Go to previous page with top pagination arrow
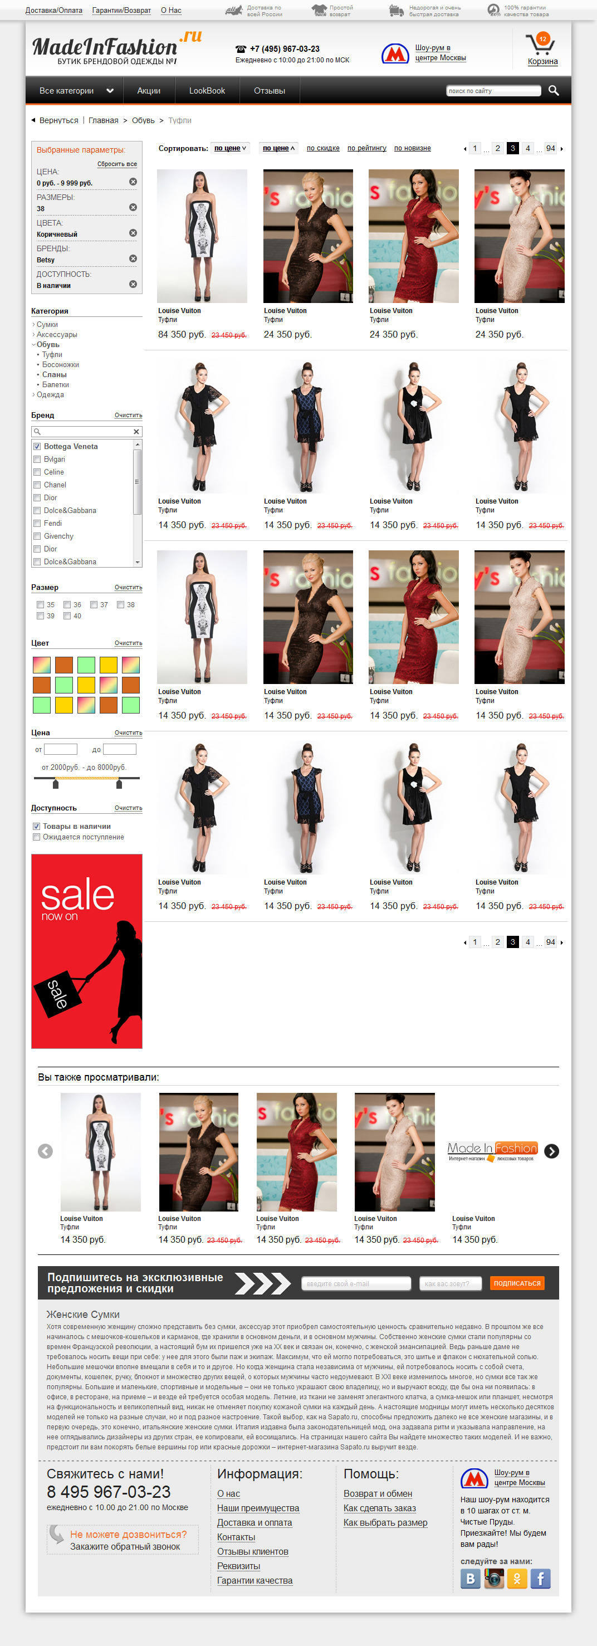The image size is (597, 1646). (x=465, y=149)
